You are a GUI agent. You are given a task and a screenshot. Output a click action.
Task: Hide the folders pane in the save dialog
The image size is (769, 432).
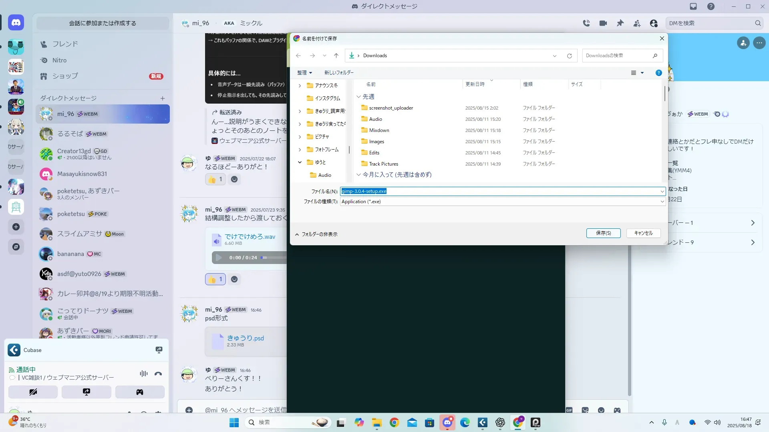click(x=316, y=234)
